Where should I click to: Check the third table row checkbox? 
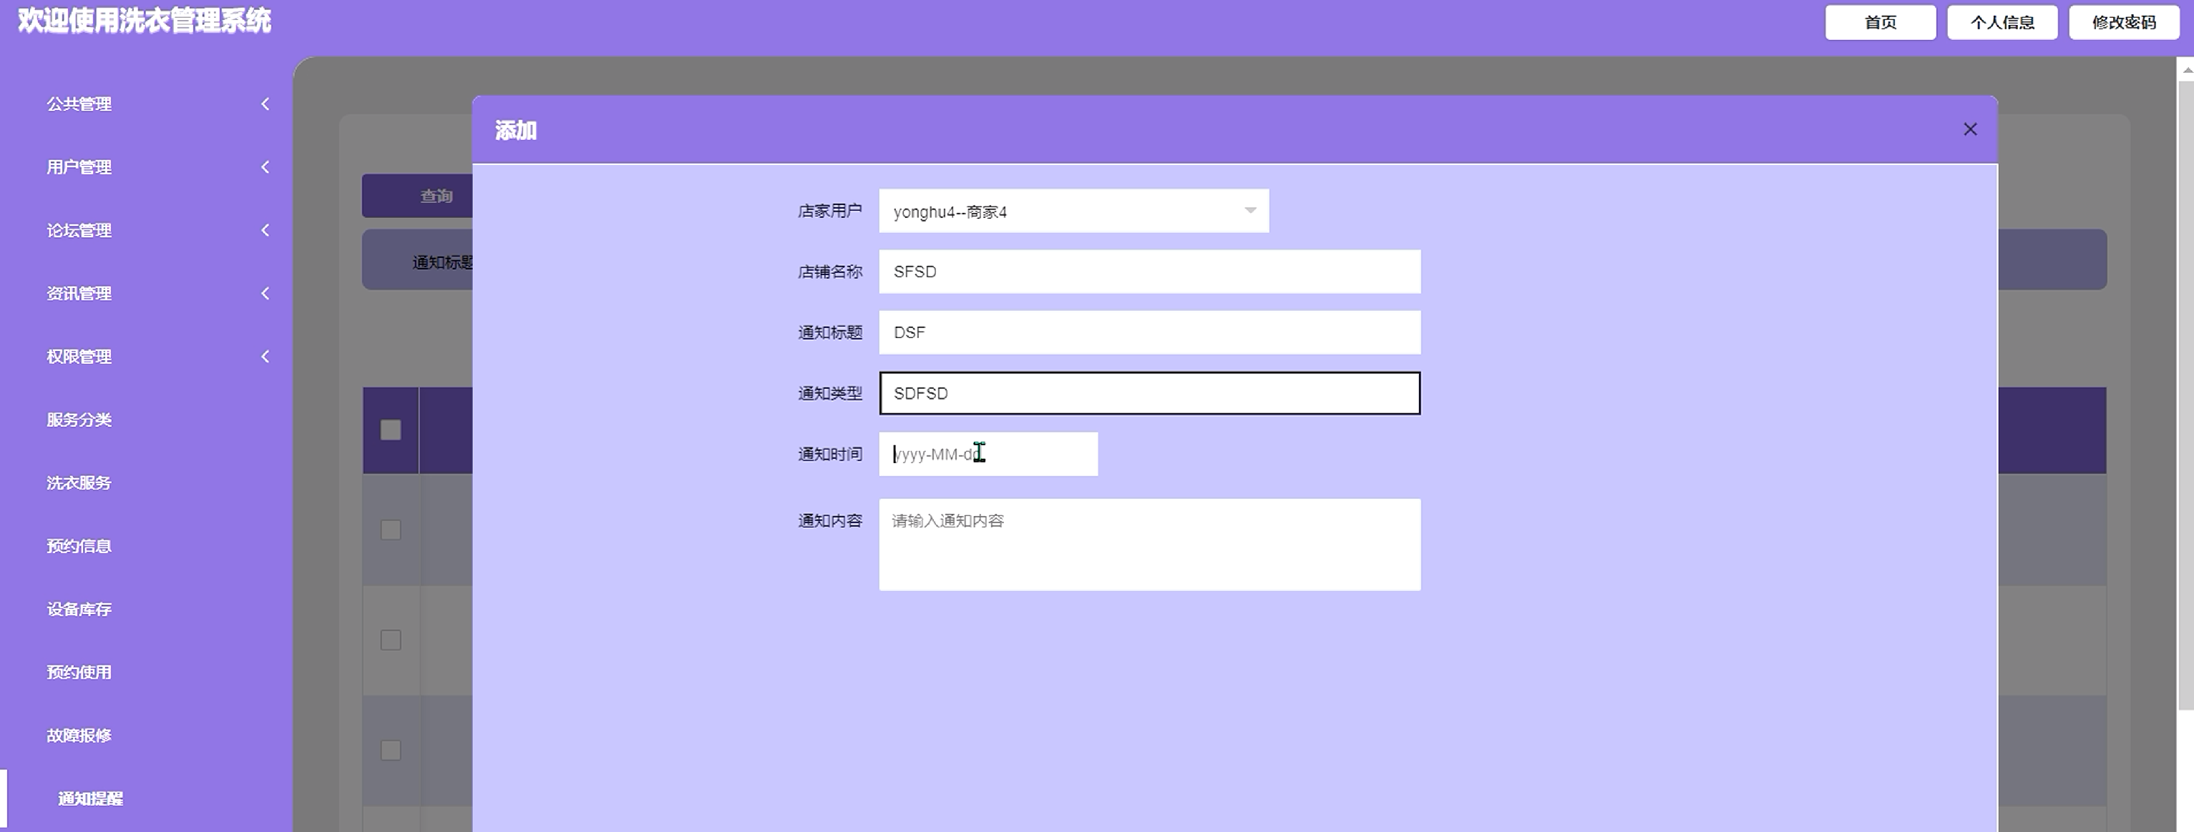391,751
